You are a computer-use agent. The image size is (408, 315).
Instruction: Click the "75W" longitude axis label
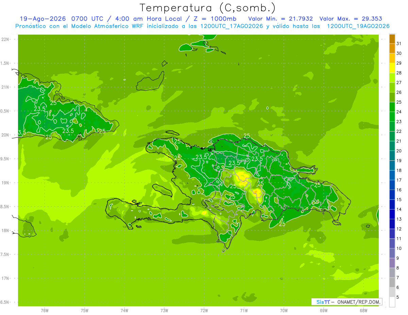[85, 311]
